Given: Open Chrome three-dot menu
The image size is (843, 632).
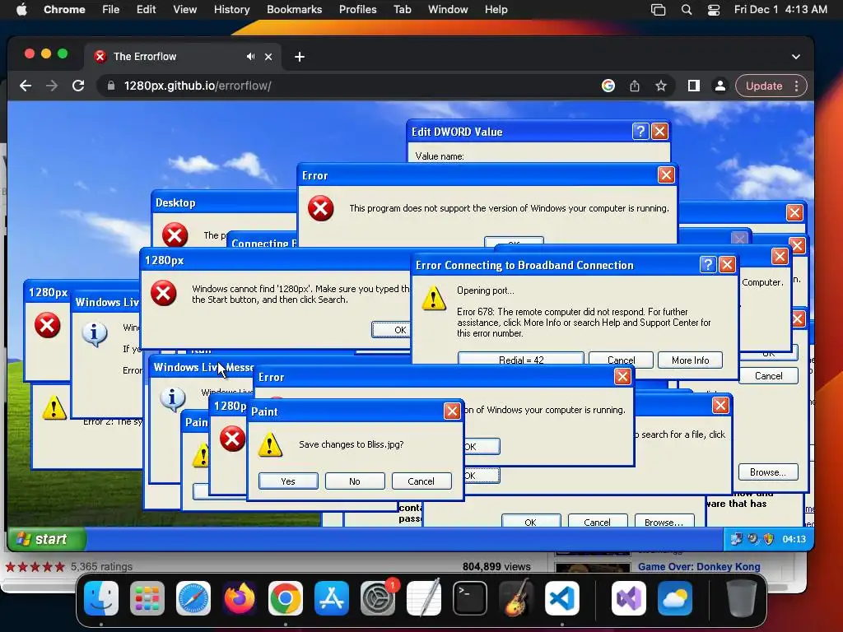Looking at the screenshot, I should pos(797,86).
